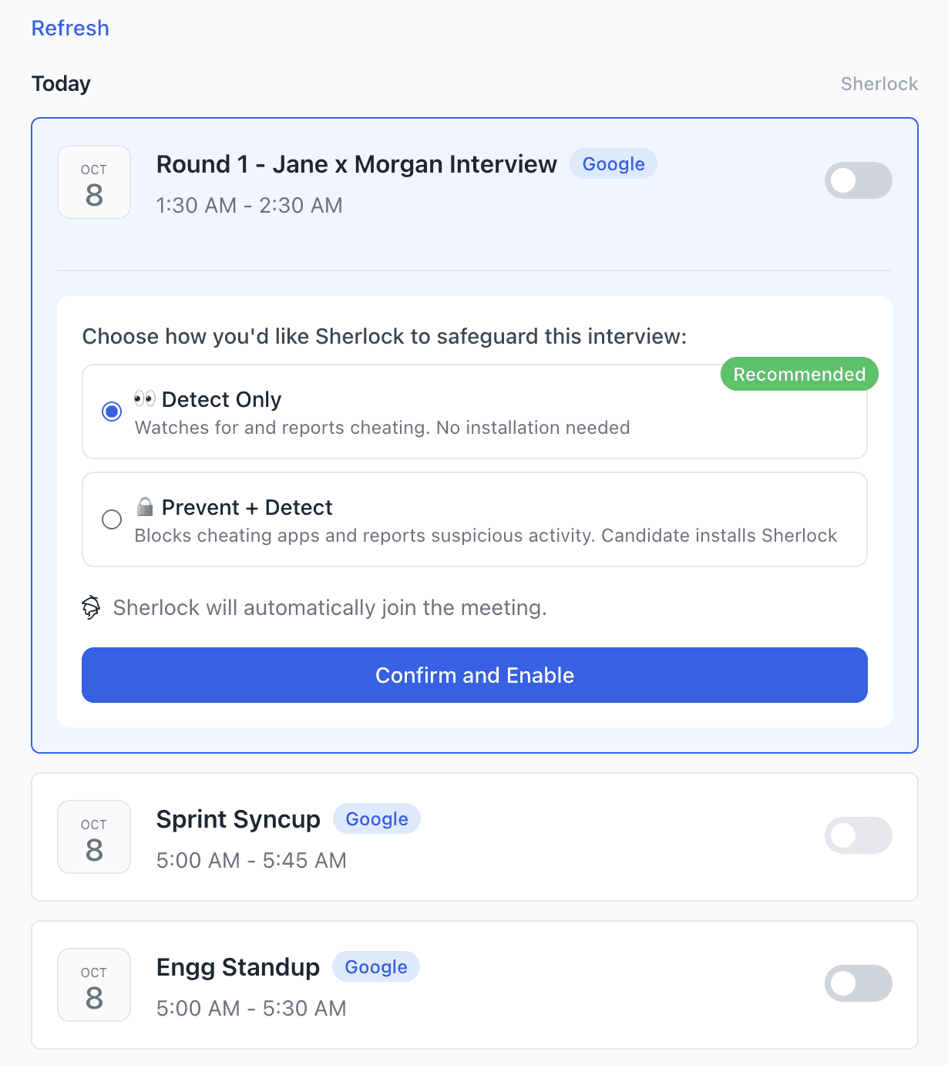
Task: Enable the Sprint Syncup toggle switch
Action: [858, 835]
